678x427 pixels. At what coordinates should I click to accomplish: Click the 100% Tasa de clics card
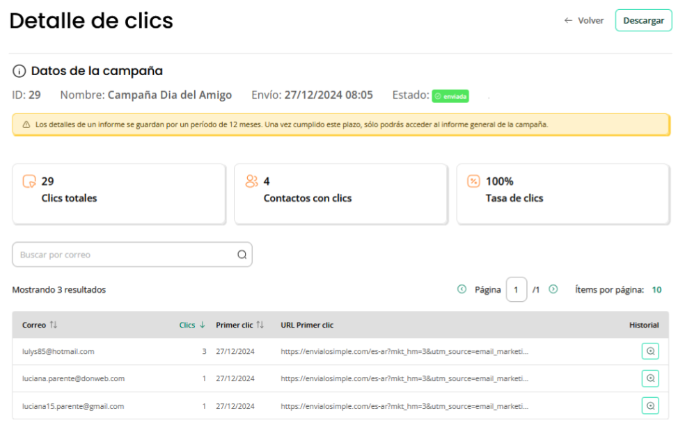coord(563,193)
